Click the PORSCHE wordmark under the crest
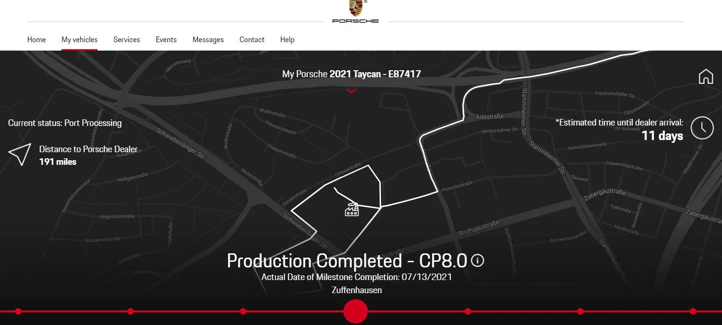The height and width of the screenshot is (325, 722). [x=356, y=21]
